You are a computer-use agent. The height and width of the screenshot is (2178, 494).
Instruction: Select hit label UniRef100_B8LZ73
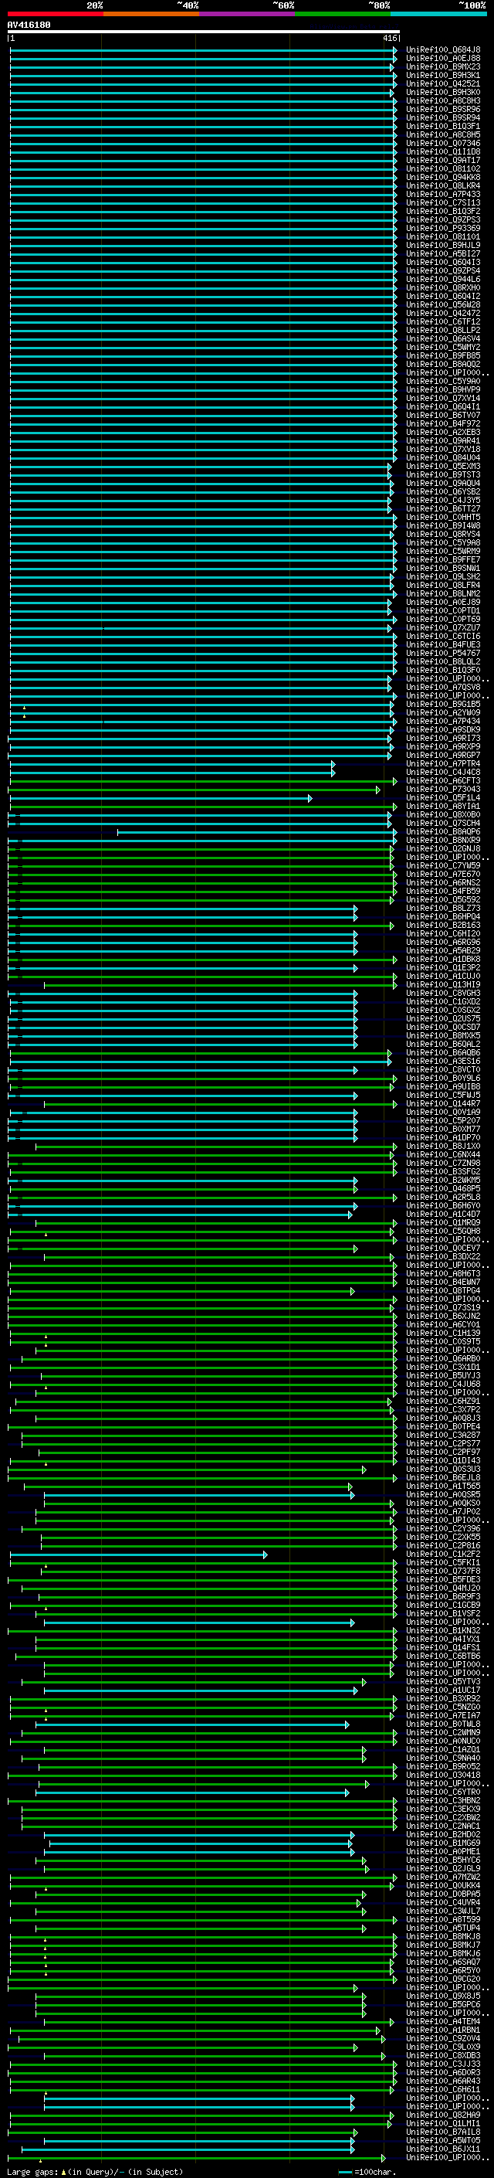pos(443,908)
